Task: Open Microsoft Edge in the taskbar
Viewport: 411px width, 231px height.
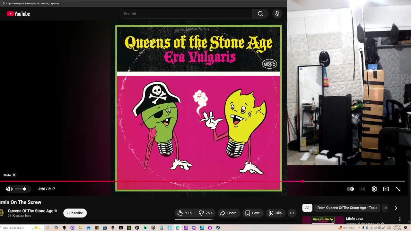Action: 177,228
